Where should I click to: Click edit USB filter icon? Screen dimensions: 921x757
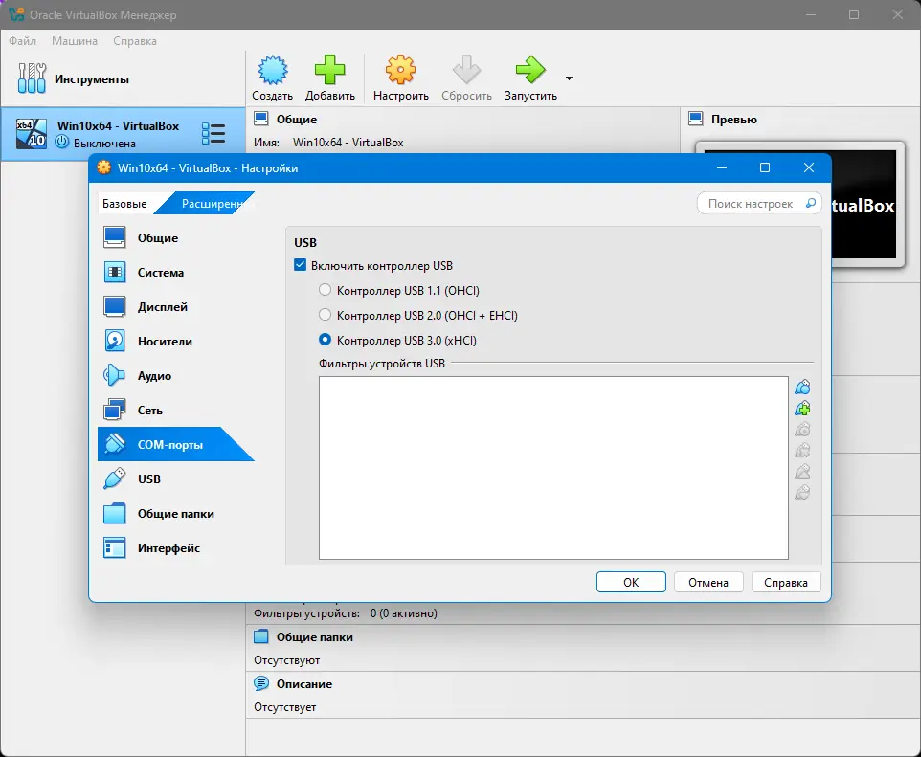(802, 430)
